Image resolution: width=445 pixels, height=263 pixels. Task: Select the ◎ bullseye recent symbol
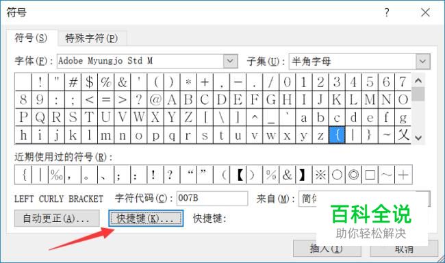click(353, 175)
